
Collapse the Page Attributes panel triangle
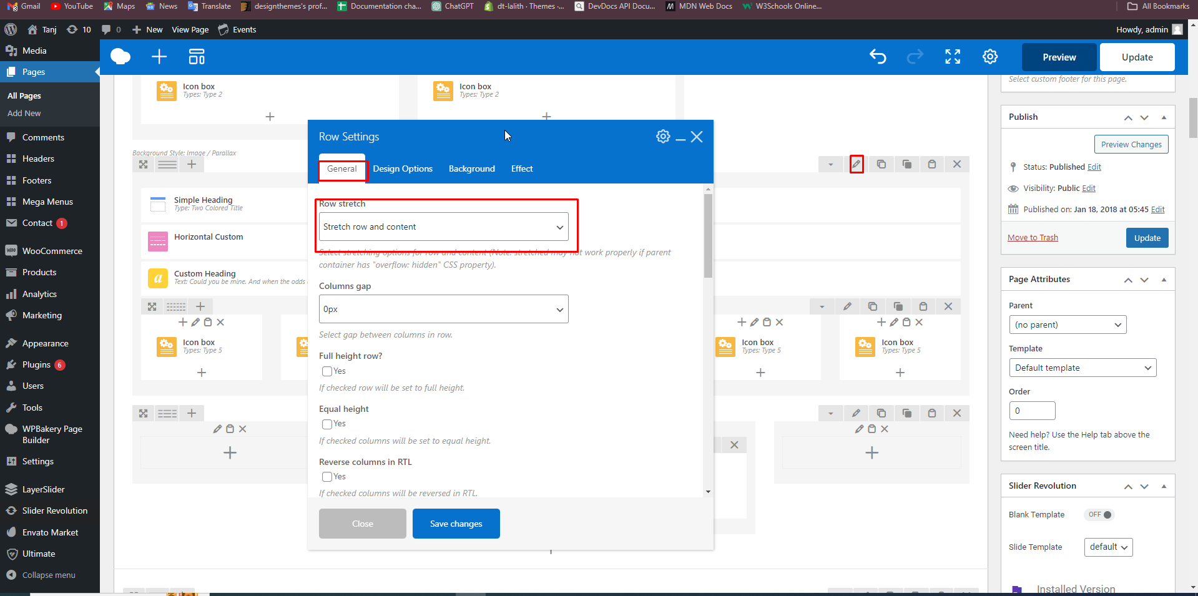coord(1164,280)
